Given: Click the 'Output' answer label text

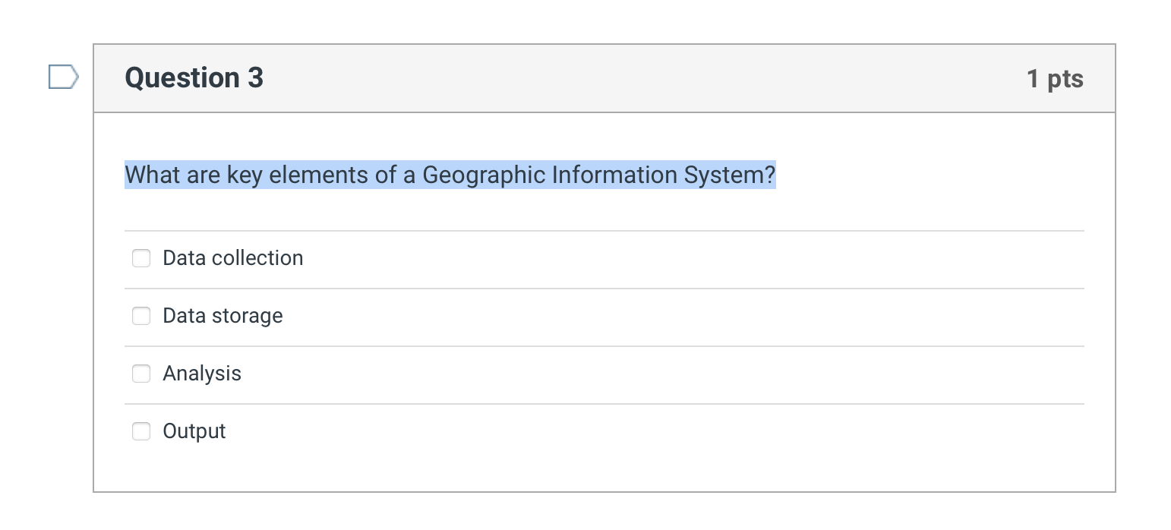Looking at the screenshot, I should pos(194,431).
